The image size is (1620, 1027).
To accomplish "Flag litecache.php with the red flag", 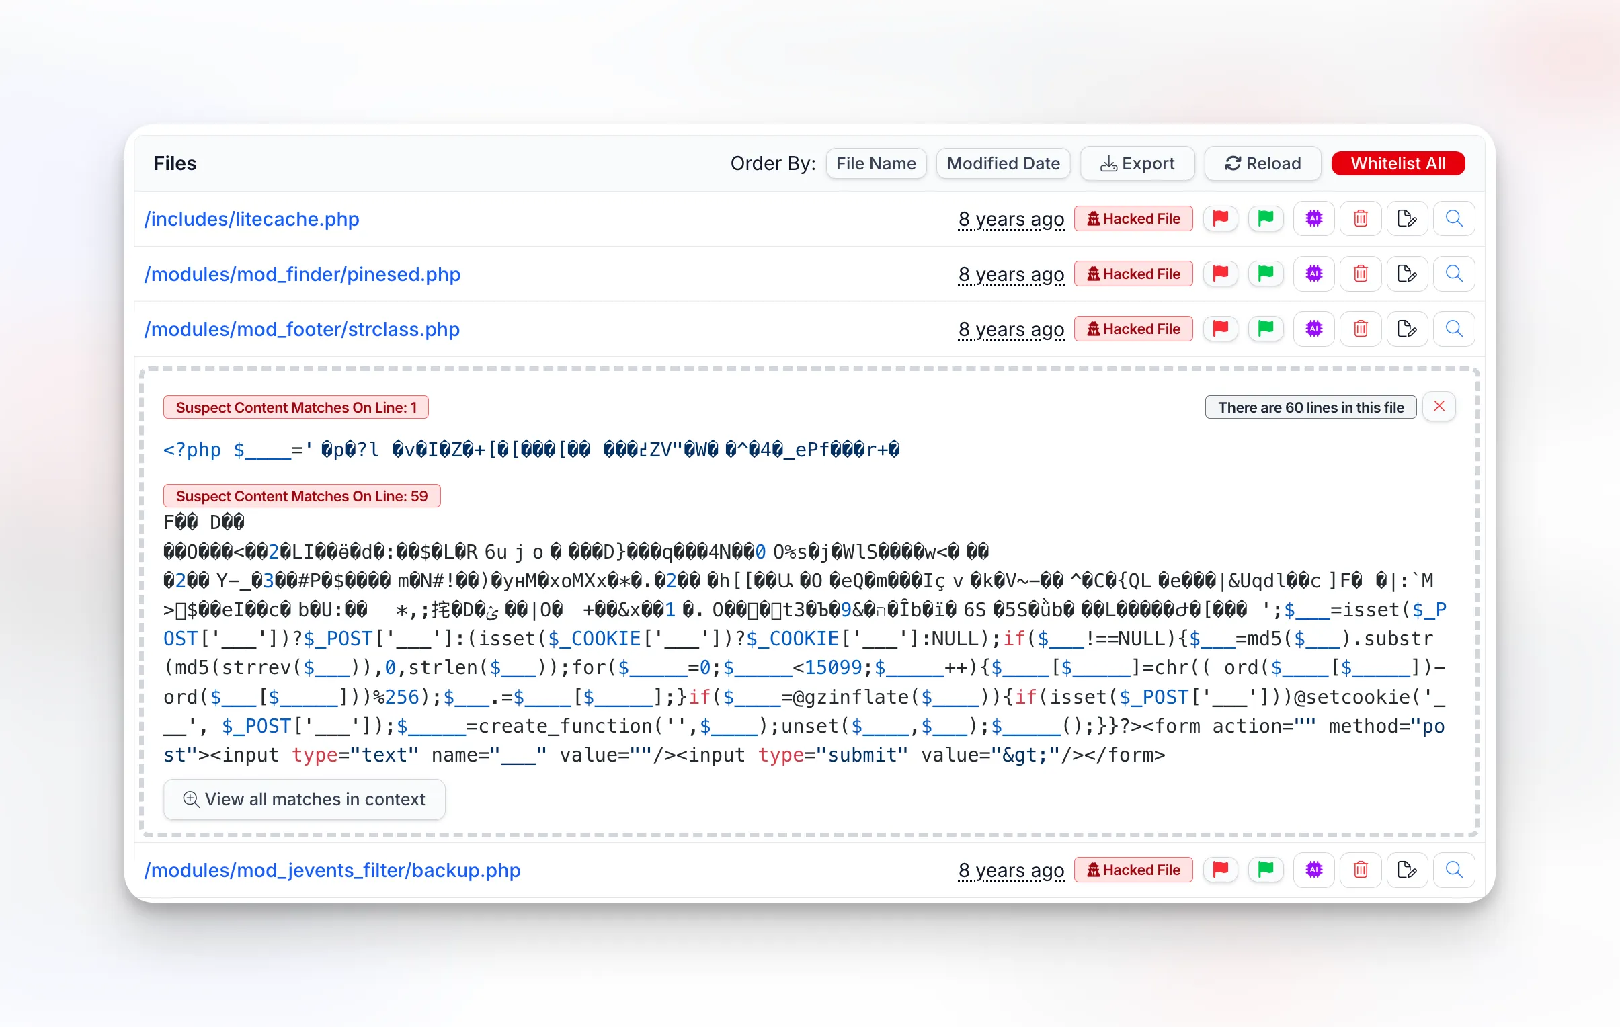I will 1220,218.
